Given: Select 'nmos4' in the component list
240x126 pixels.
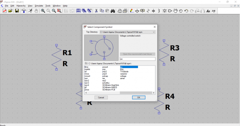Looking at the screenshot, I should 87,76.
